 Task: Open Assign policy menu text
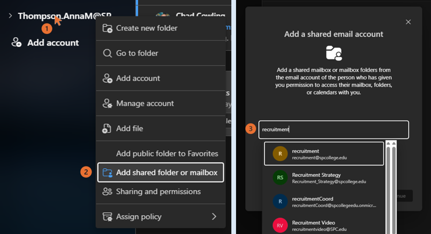[139, 217]
